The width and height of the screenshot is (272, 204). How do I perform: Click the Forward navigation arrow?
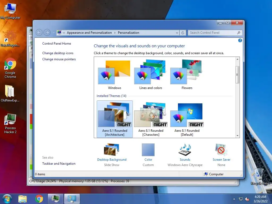click(x=47, y=32)
